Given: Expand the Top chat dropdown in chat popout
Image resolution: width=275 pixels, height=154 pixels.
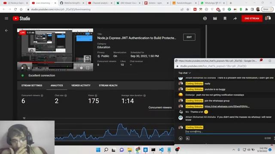Looking at the screenshot, I should [184, 73].
